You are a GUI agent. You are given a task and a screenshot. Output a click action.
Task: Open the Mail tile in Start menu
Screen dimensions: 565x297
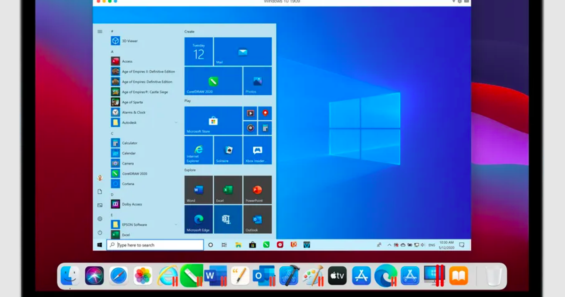tap(242, 52)
